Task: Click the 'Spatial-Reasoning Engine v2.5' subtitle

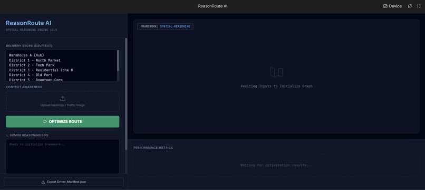Action: [x=32, y=30]
